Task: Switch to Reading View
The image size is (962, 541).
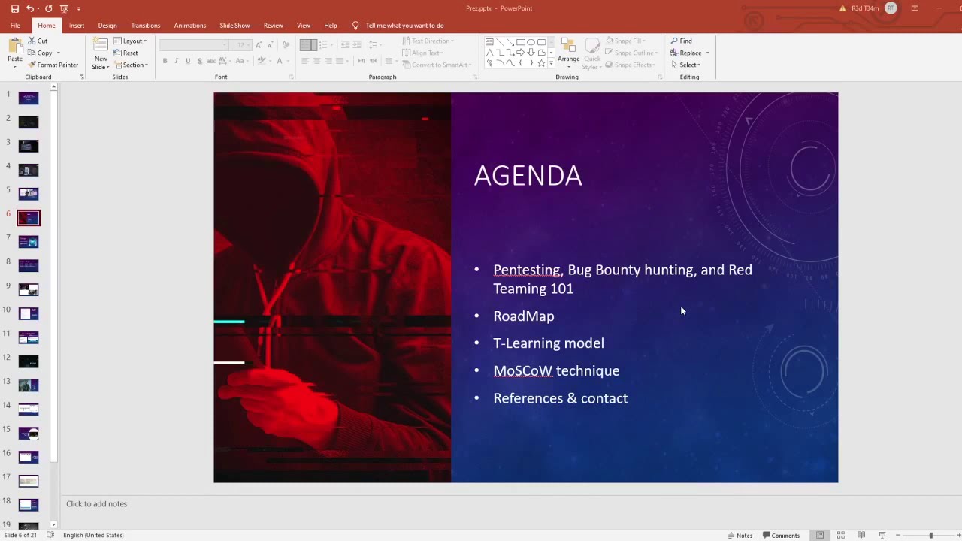Action: pos(861,536)
